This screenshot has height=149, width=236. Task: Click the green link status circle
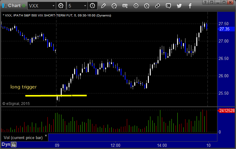coord(24,6)
